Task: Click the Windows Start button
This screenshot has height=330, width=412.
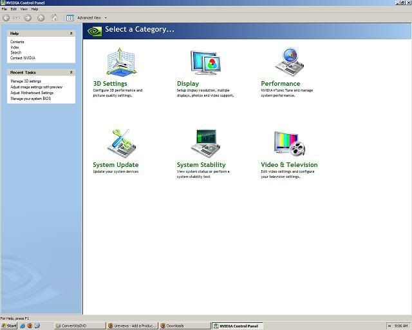Action: [x=9, y=325]
